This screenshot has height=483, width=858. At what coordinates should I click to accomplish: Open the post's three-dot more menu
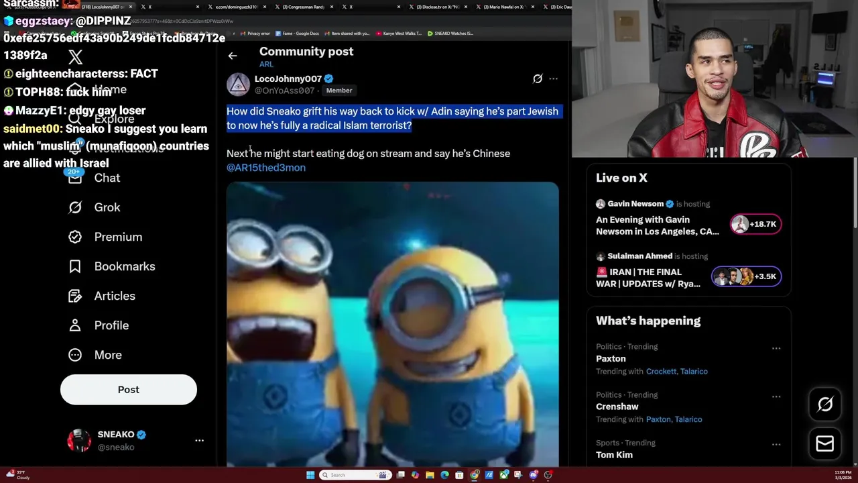point(553,79)
